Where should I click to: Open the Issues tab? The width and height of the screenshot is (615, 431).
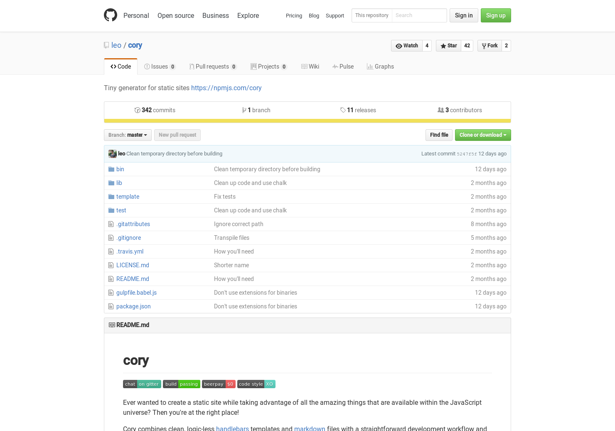click(x=160, y=66)
